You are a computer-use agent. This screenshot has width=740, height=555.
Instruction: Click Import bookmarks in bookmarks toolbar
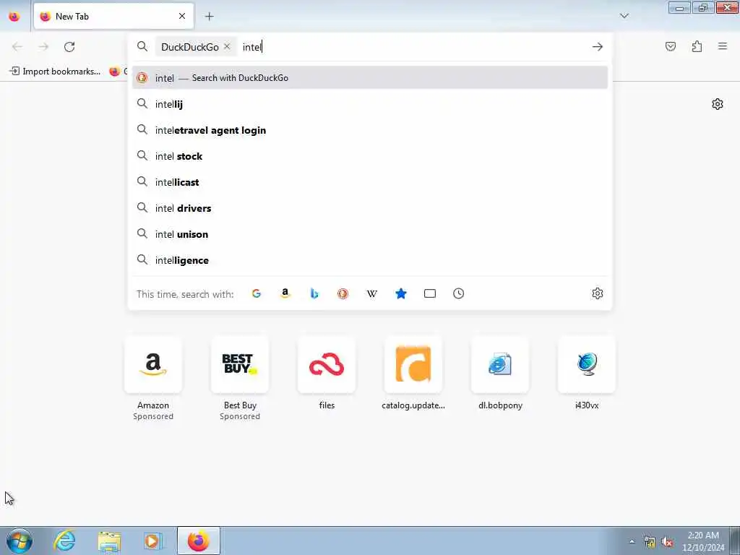click(x=55, y=72)
